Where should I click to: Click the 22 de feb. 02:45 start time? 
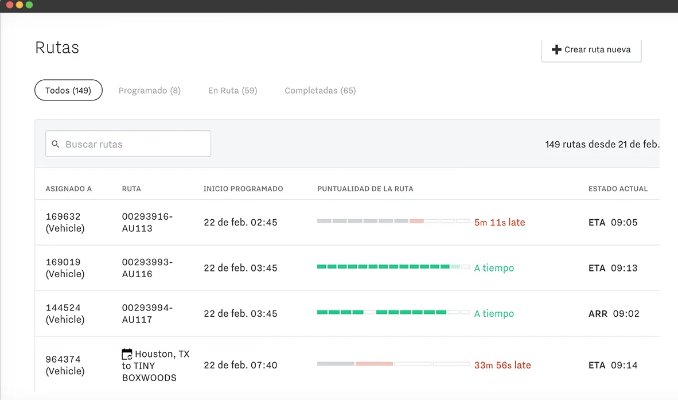pyautogui.click(x=240, y=222)
